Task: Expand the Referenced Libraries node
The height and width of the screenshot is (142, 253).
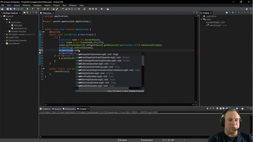Action: click(x=4, y=40)
